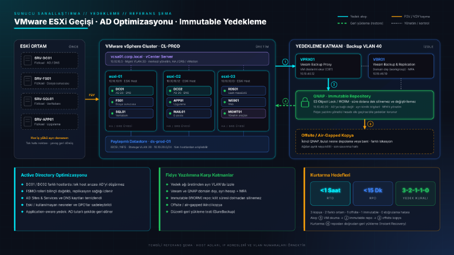This screenshot has height=255, width=454.
Task: Click the SUNUCU SANALLAŞTIRMA subtitle line
Action: pos(93,14)
